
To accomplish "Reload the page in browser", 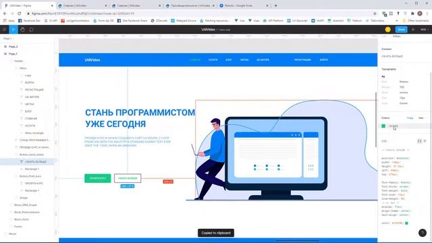I will [20, 13].
